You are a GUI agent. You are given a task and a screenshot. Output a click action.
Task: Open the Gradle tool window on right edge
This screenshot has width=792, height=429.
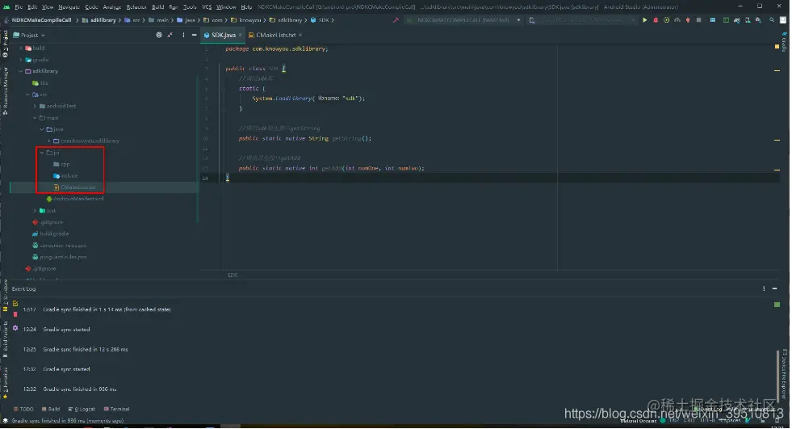pyautogui.click(x=785, y=42)
